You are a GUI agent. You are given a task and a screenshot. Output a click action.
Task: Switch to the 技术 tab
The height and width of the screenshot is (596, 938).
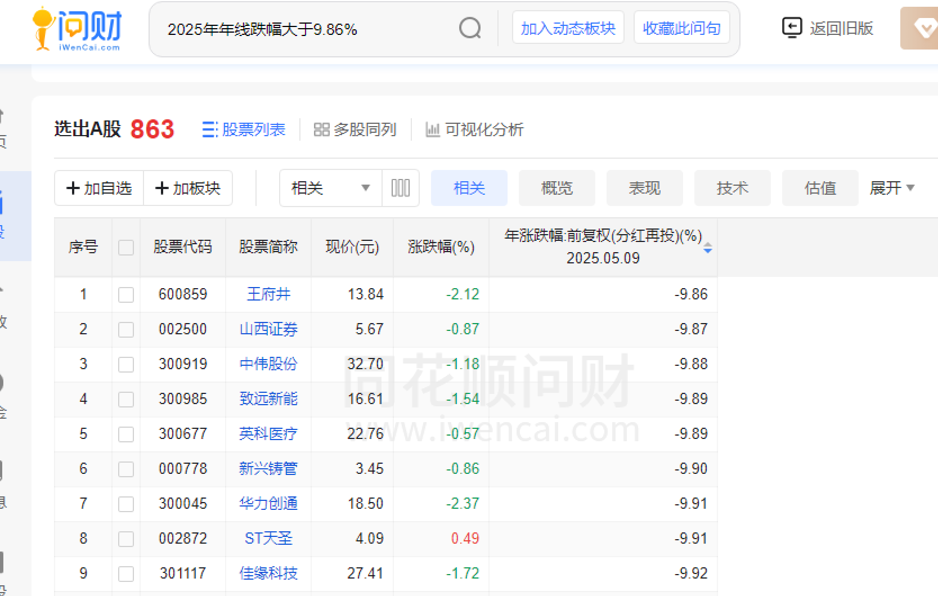[x=733, y=188]
